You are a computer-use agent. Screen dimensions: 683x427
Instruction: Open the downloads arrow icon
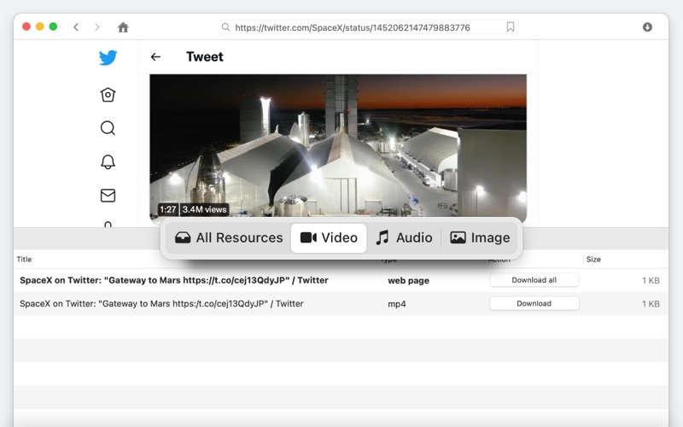coord(647,27)
